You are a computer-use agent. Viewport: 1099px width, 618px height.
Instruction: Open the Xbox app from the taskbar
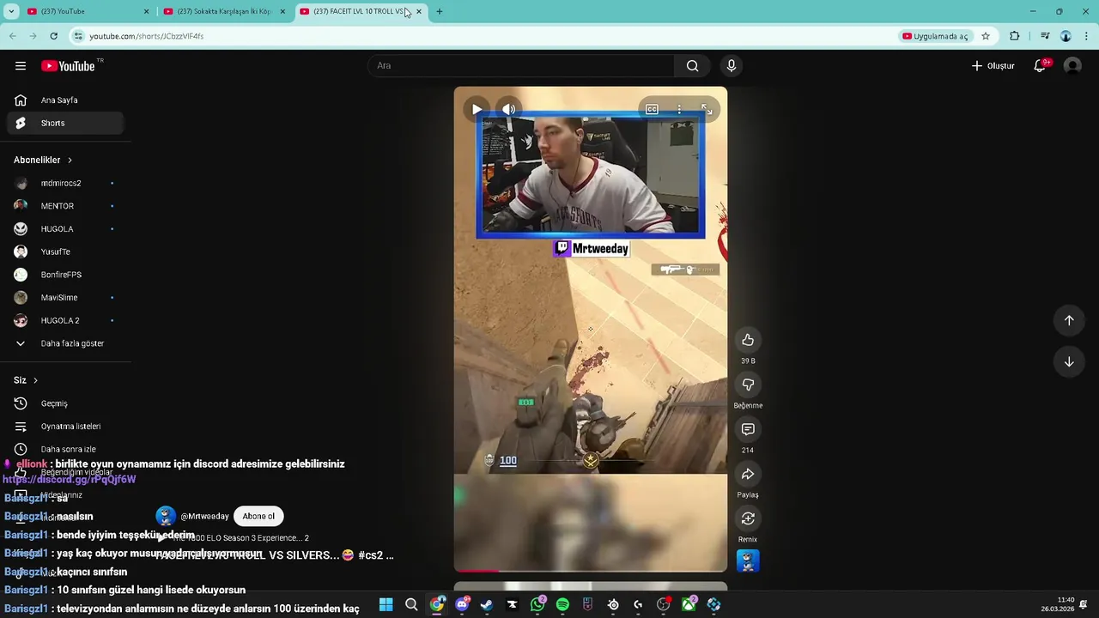coord(689,604)
